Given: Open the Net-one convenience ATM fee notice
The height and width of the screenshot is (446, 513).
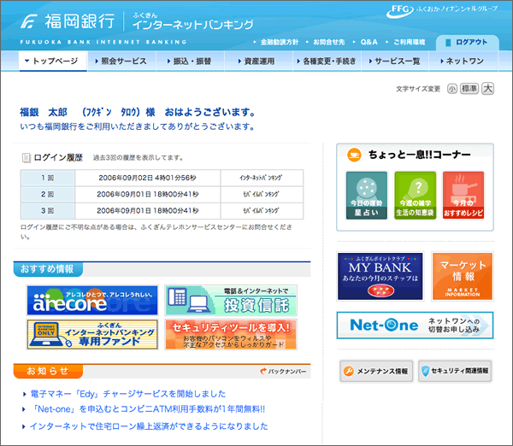Looking at the screenshot, I should coord(148,409).
